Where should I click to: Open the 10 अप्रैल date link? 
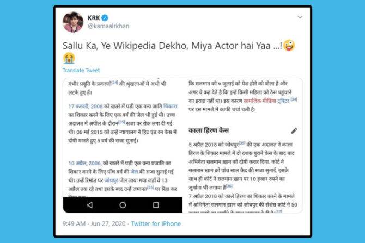point(77,163)
